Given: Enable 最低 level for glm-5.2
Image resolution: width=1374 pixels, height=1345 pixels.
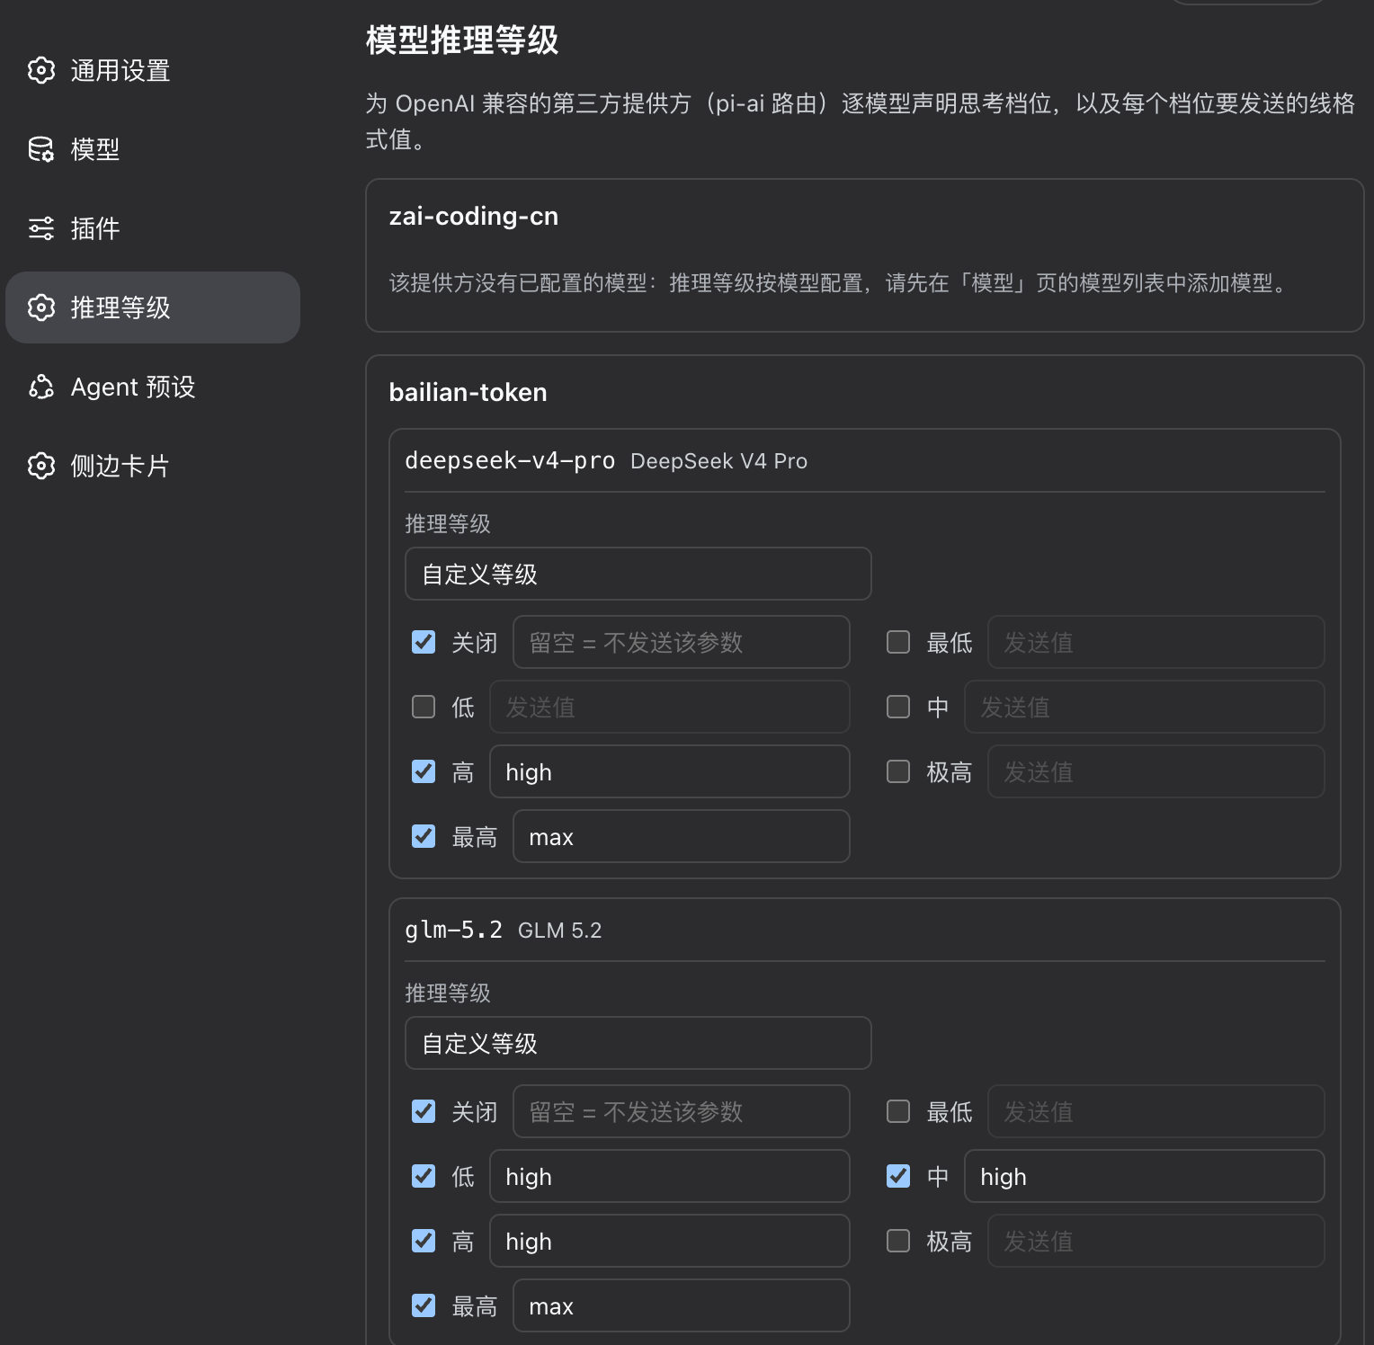Looking at the screenshot, I should 898,1111.
